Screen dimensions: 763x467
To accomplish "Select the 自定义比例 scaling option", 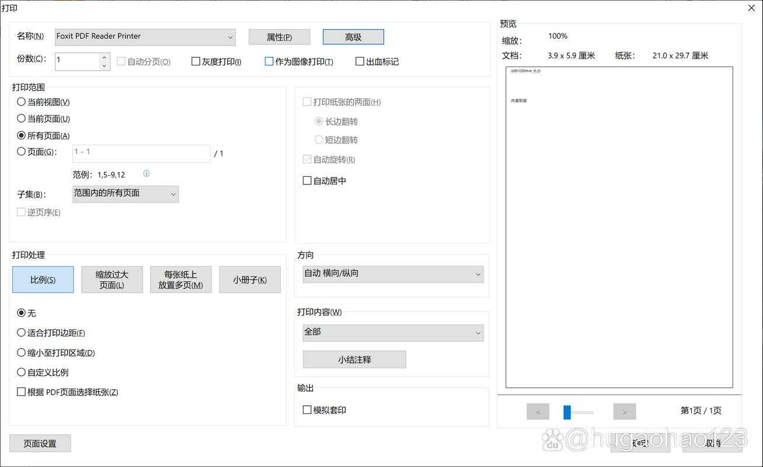I will click(x=20, y=372).
